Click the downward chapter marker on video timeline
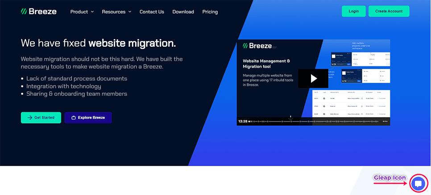The height and width of the screenshot is (195, 431). (291, 117)
